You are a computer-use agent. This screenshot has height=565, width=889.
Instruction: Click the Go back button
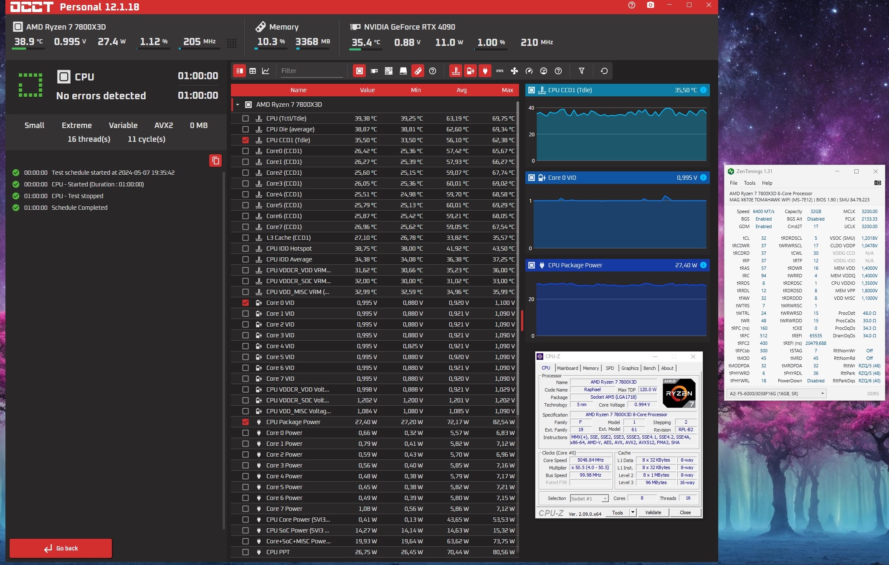tap(61, 548)
